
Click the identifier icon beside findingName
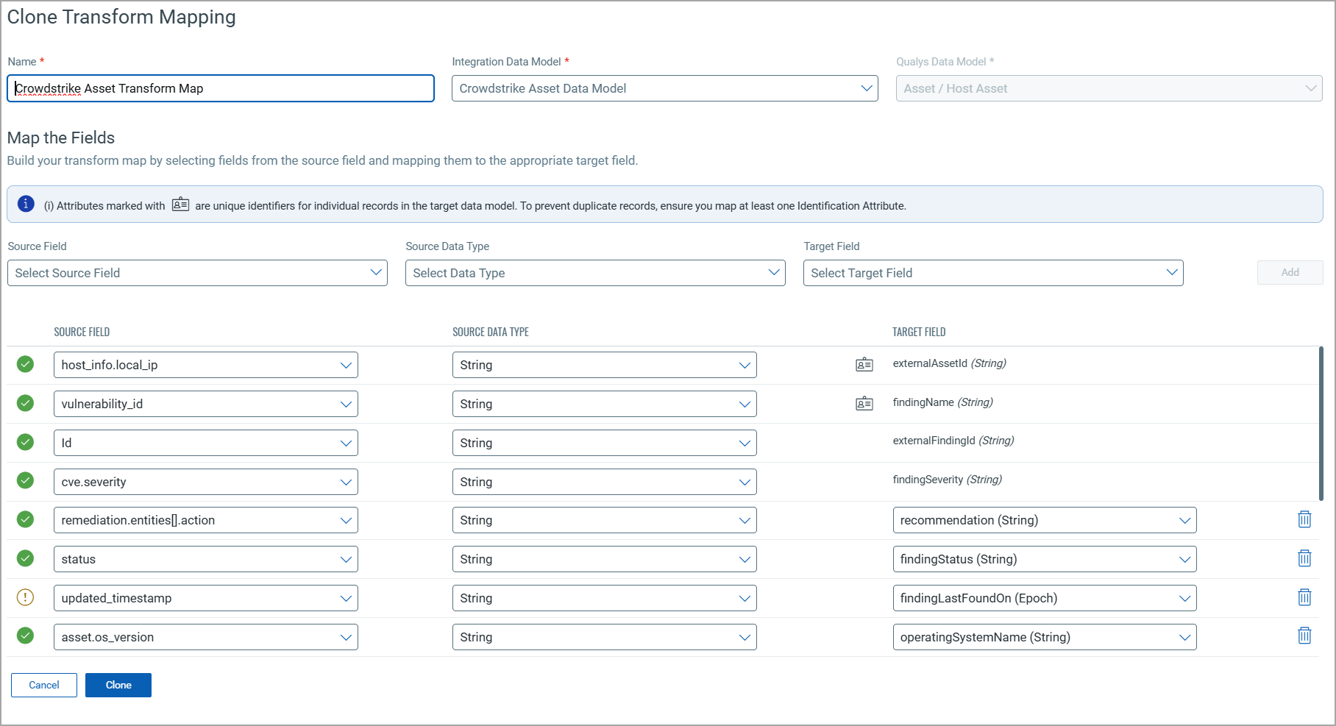864,403
